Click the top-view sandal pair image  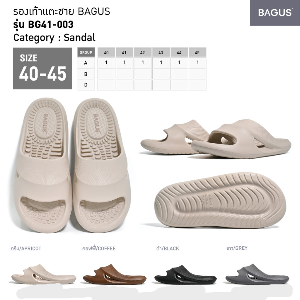click(x=72, y=165)
